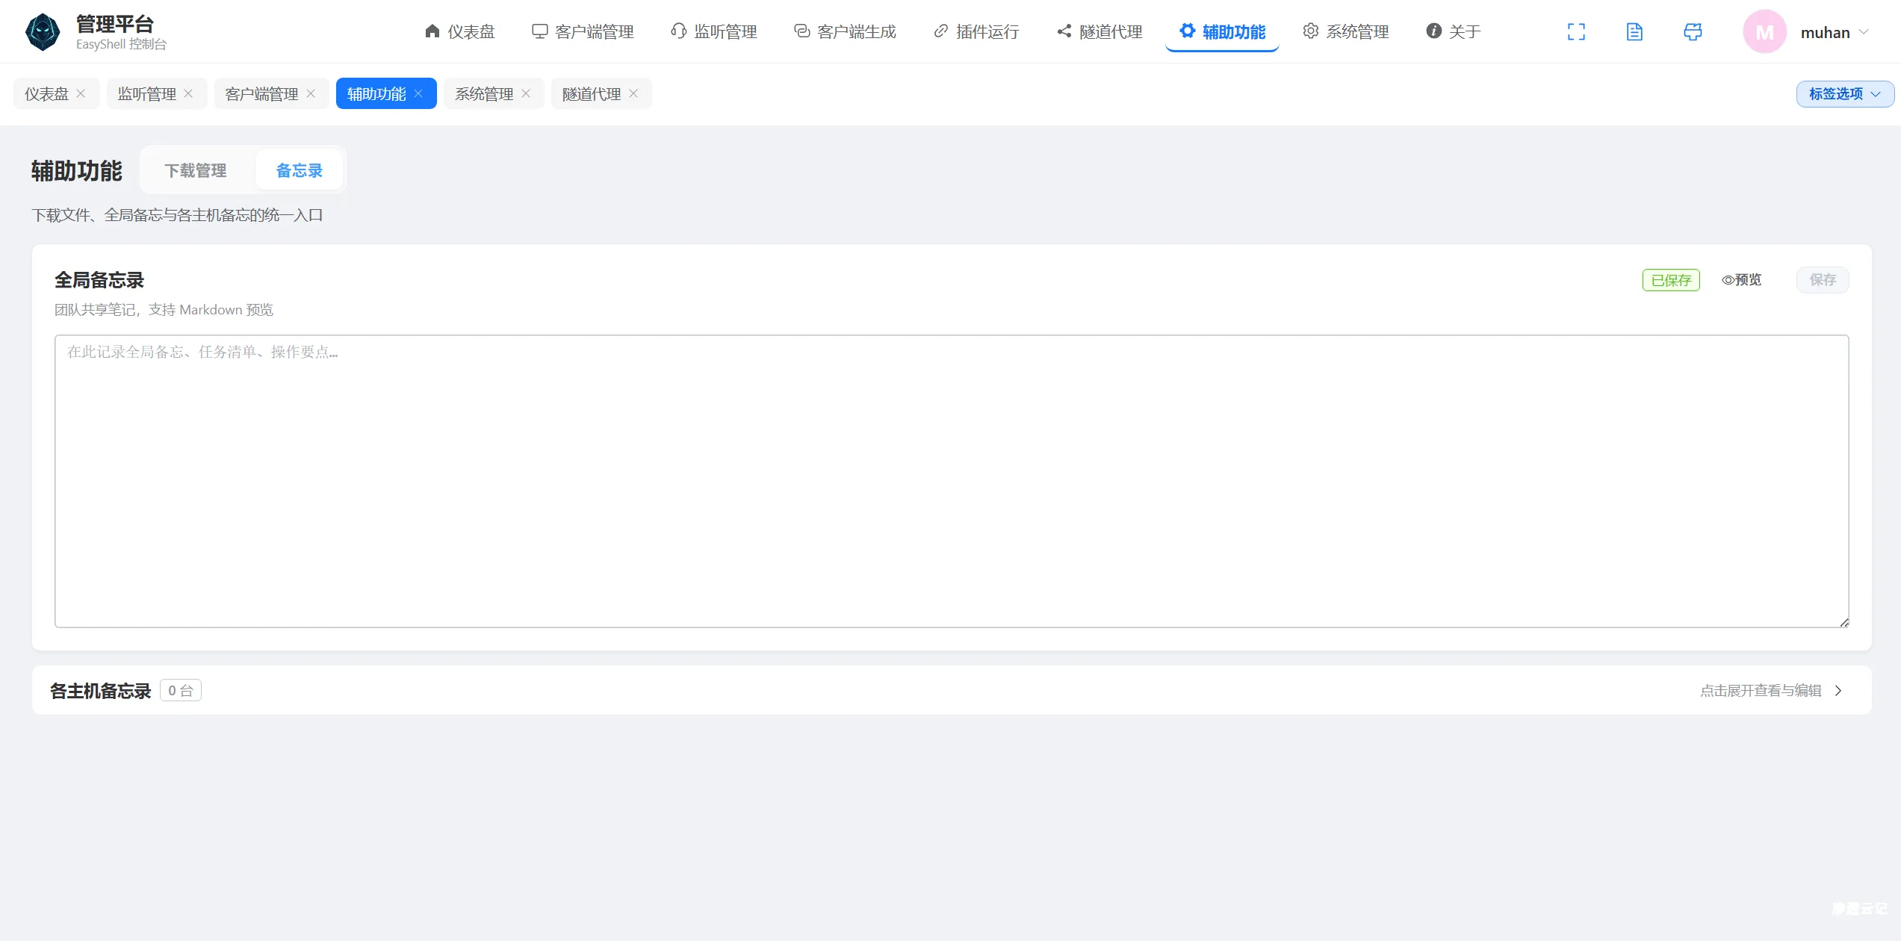Select the 备忘录 sub-tab
The image size is (1901, 941).
click(300, 170)
